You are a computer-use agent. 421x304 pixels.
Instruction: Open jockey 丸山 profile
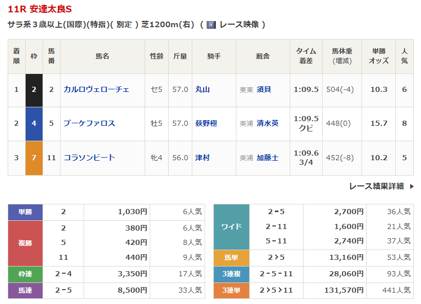click(x=203, y=89)
